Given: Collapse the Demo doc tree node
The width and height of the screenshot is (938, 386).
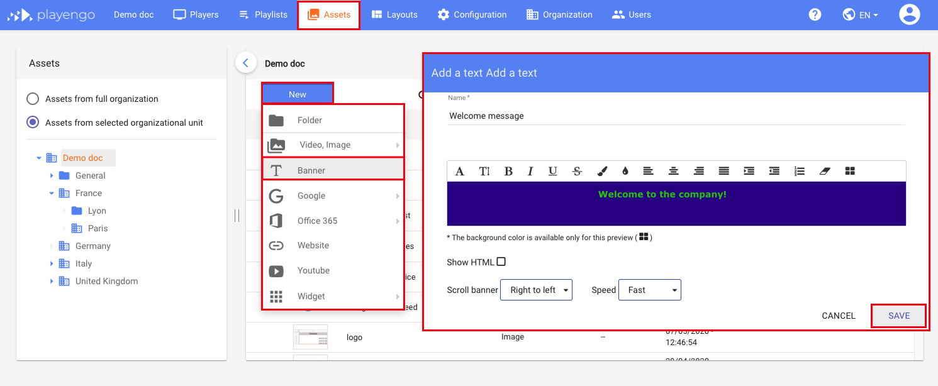Looking at the screenshot, I should click(x=39, y=158).
